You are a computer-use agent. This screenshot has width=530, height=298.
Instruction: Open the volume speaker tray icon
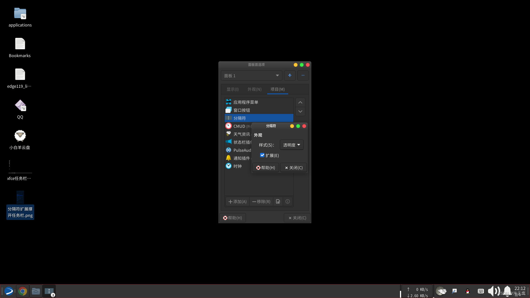coord(494,291)
